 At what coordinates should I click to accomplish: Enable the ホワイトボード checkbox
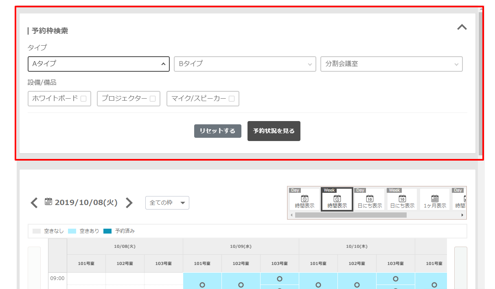coord(83,99)
